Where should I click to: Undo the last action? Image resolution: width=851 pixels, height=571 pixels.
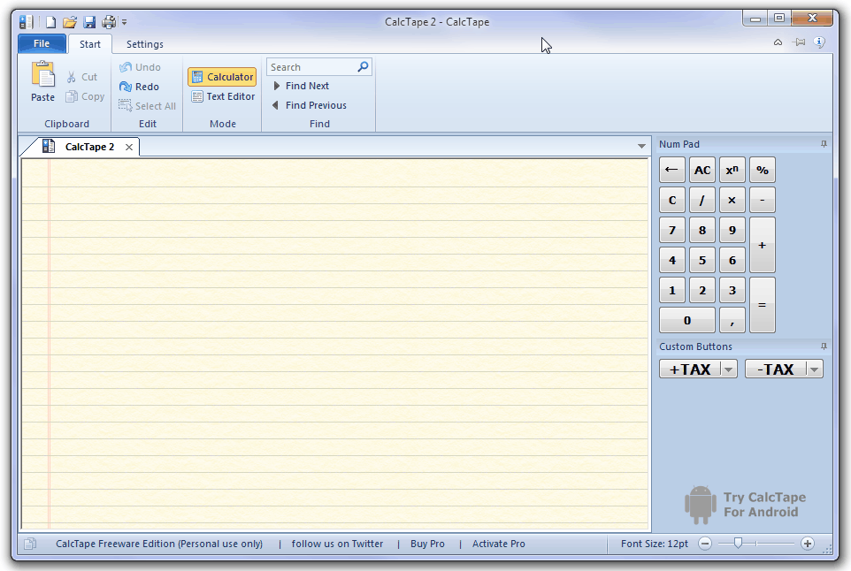click(140, 67)
